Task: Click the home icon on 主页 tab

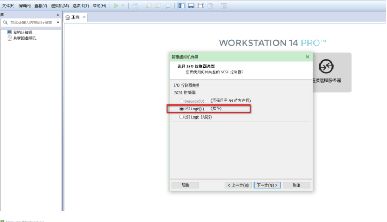Action: [x=68, y=17]
